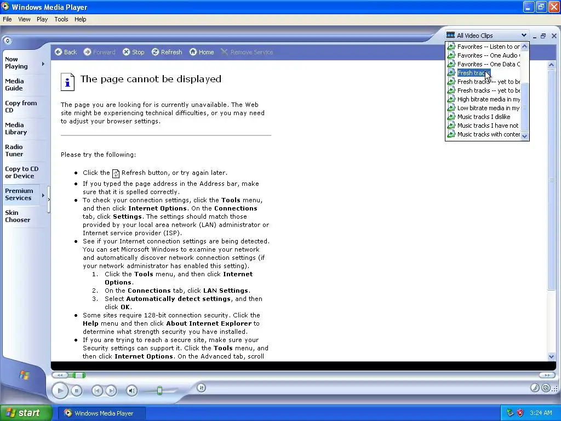
Task: Click the icon beside 'Music tracks I dislike'
Action: 451,117
